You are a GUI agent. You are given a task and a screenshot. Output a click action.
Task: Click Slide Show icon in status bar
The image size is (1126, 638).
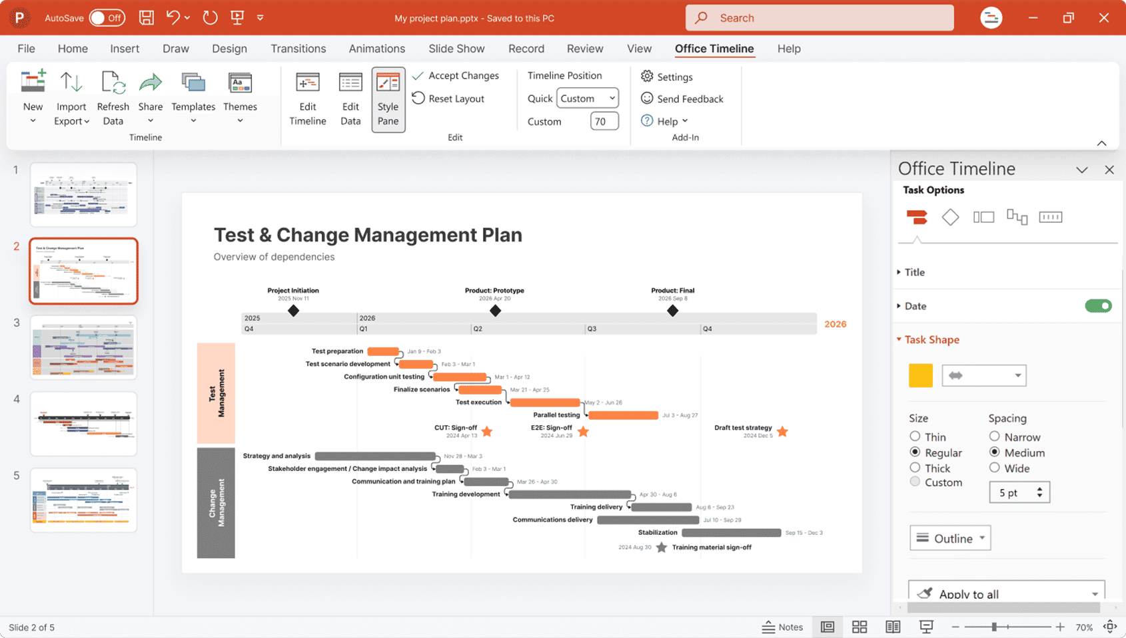(x=926, y=627)
